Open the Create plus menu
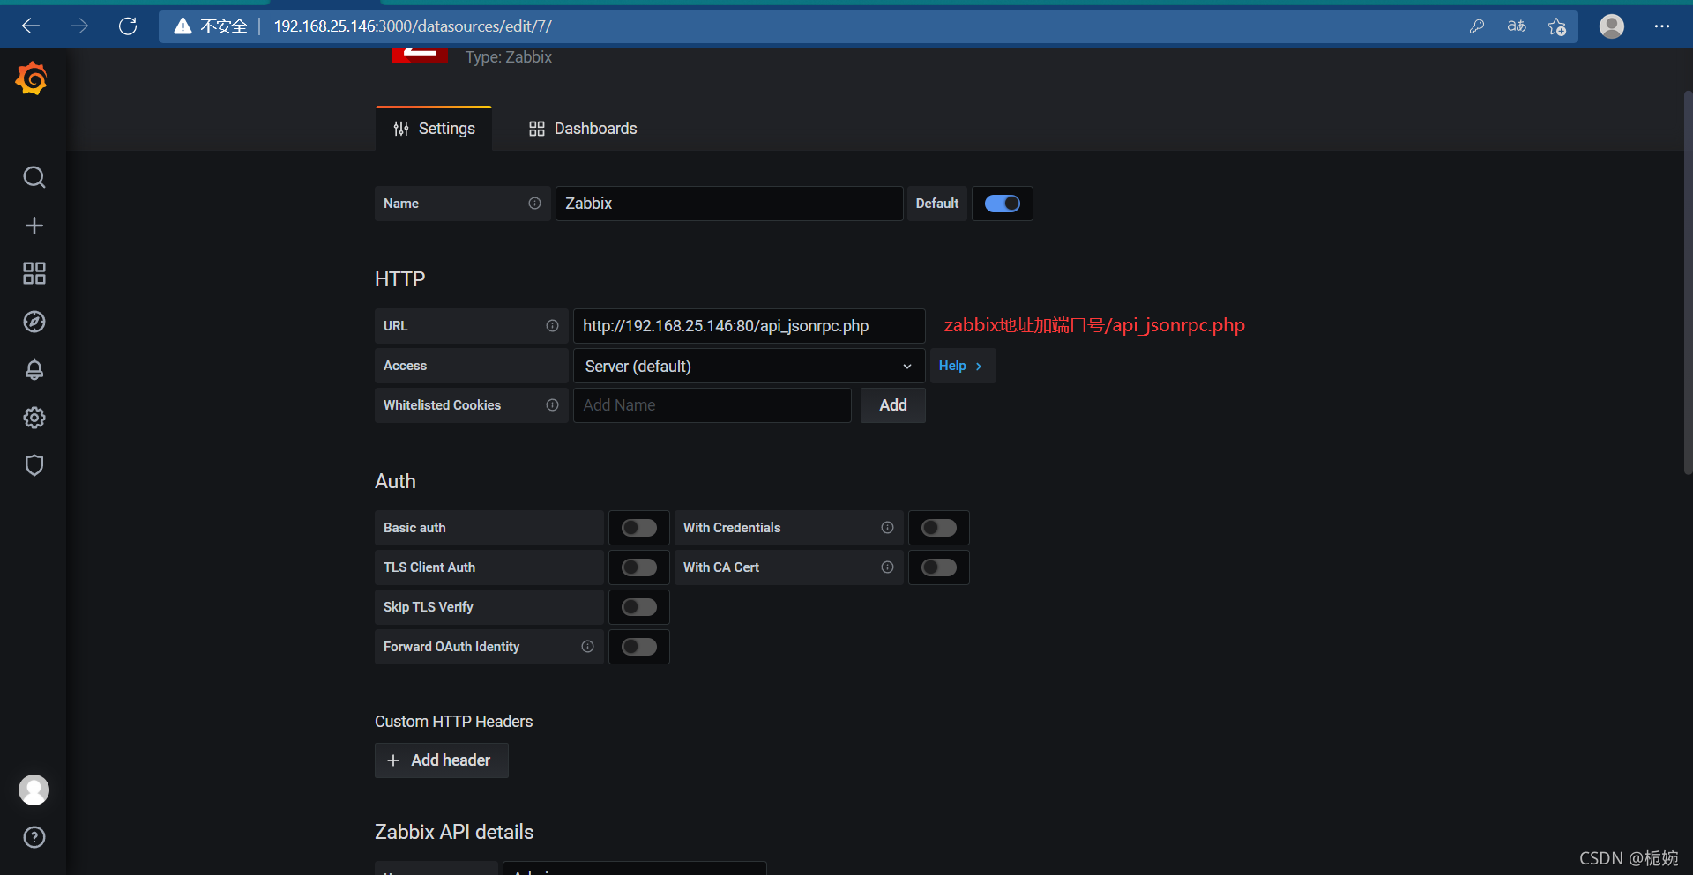This screenshot has height=875, width=1693. coord(34,226)
